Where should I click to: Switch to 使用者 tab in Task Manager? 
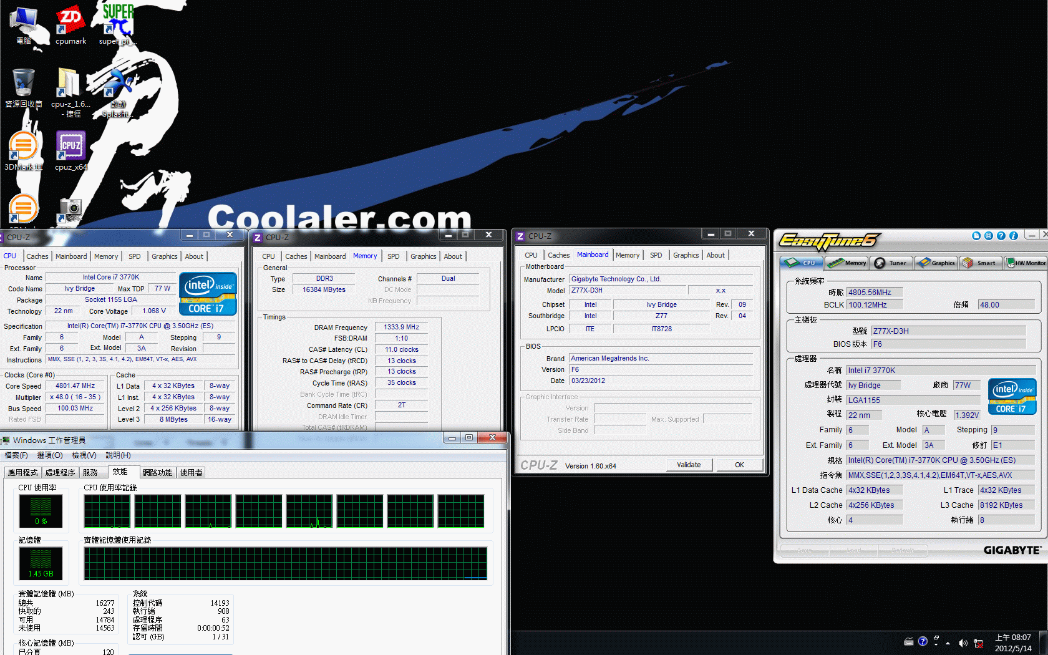192,472
